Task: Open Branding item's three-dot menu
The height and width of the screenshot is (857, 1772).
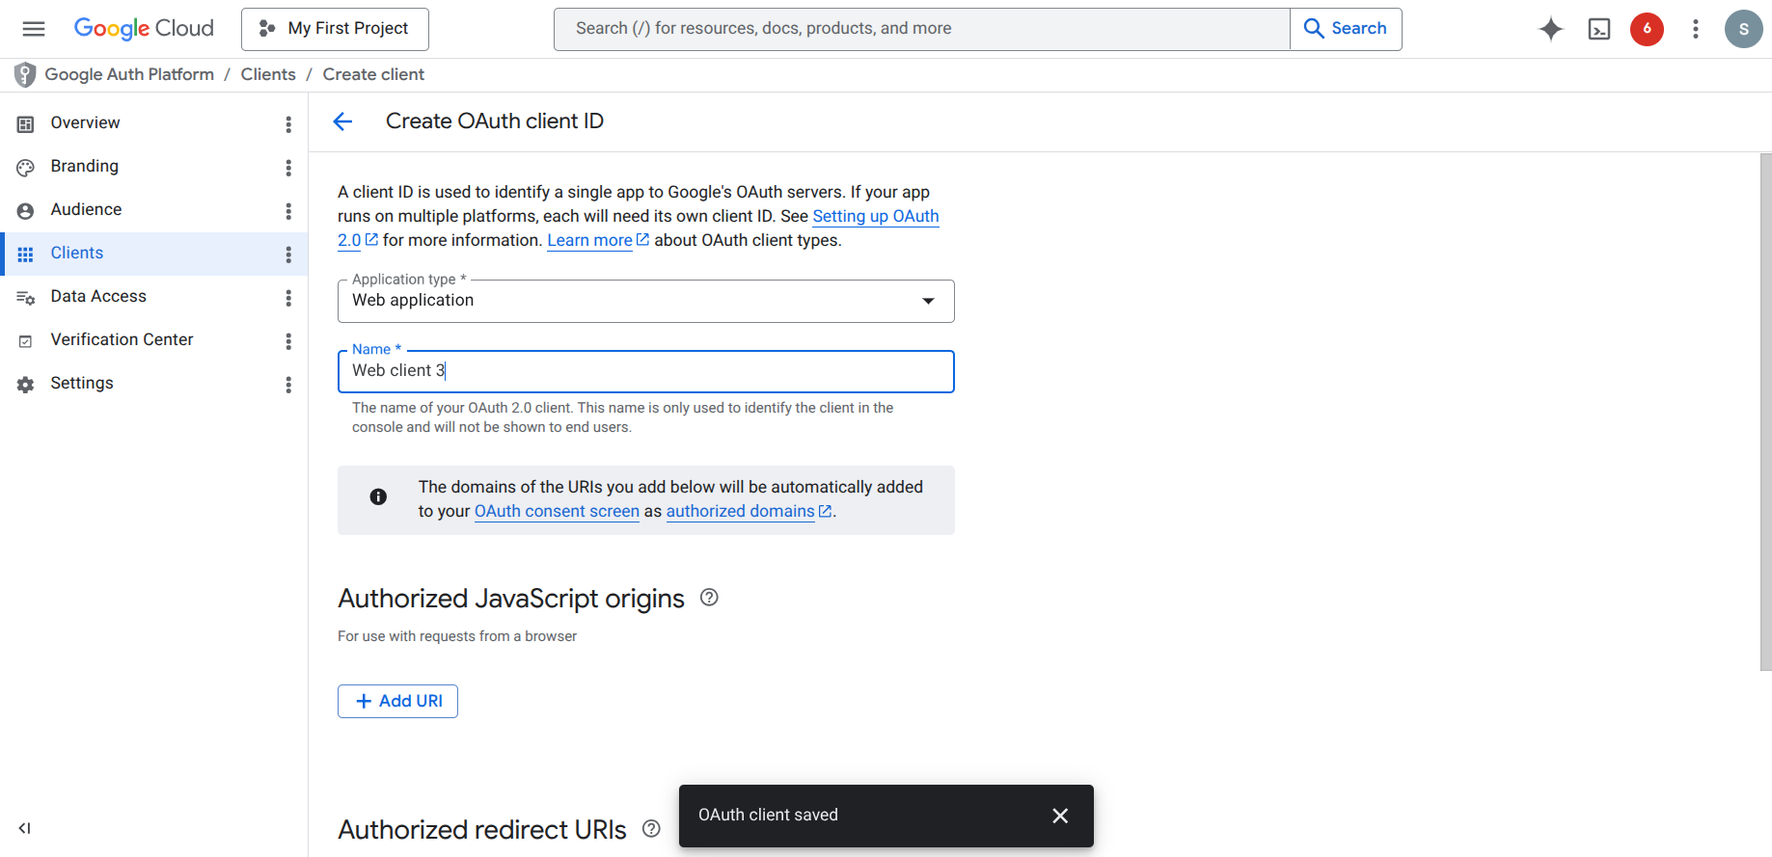Action: click(288, 168)
